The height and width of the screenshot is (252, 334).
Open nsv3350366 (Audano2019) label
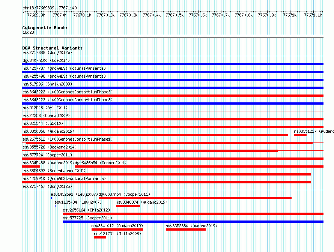48,131
